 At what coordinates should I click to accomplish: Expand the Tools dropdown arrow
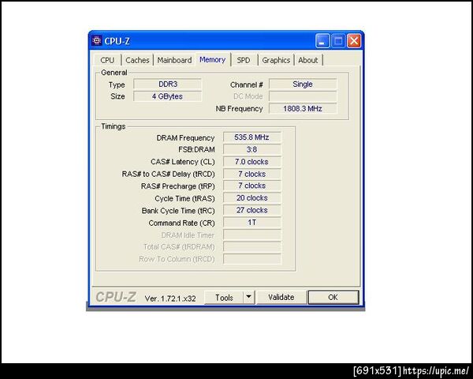tap(249, 298)
